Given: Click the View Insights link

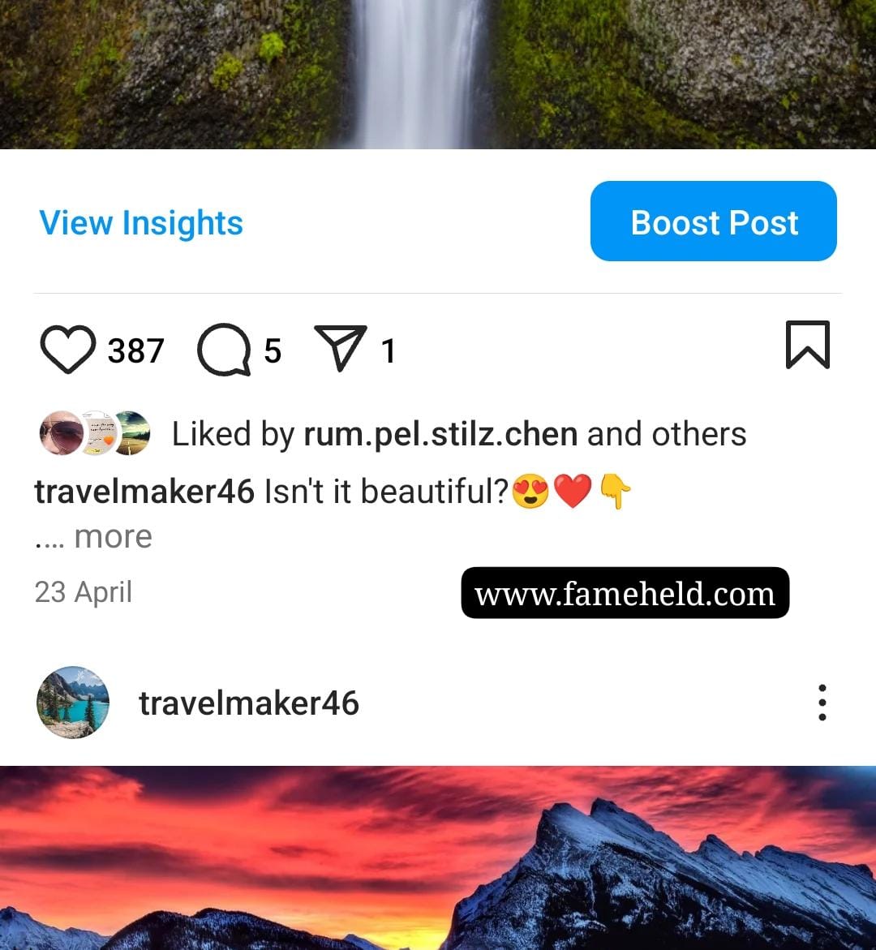Looking at the screenshot, I should (141, 222).
